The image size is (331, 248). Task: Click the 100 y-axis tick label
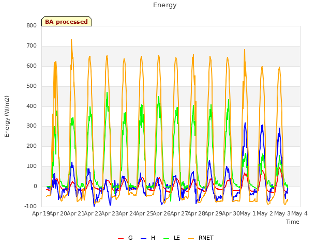point(32,166)
